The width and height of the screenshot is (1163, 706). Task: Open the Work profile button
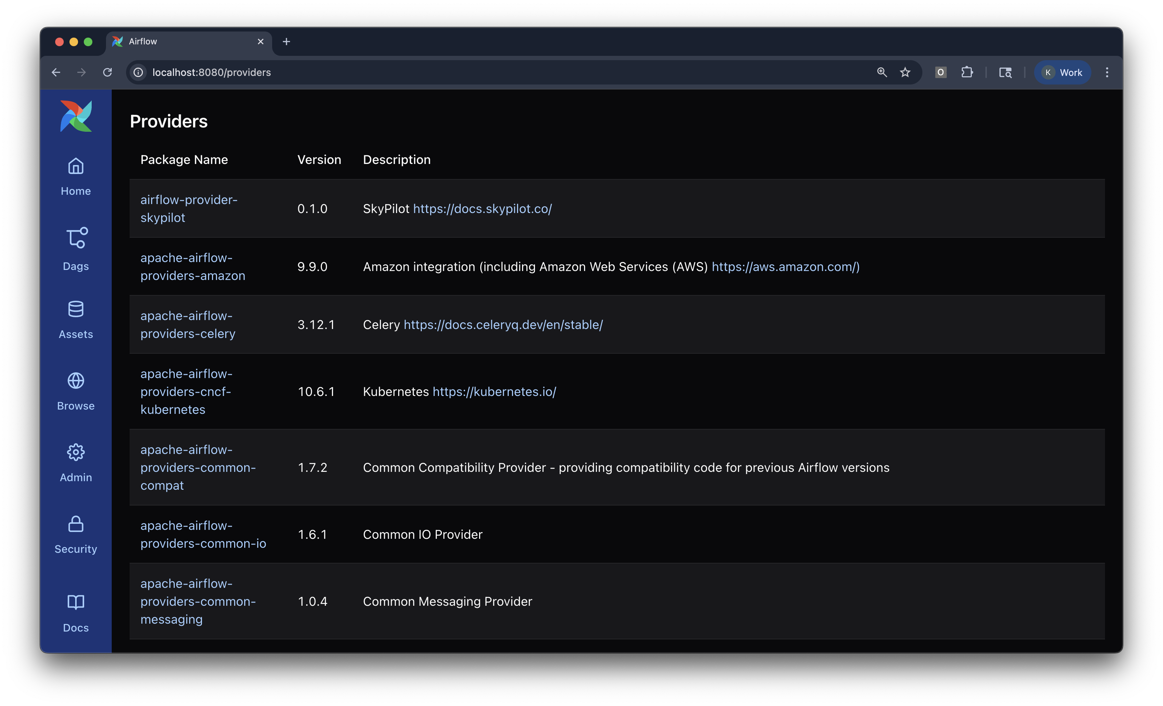pos(1062,72)
